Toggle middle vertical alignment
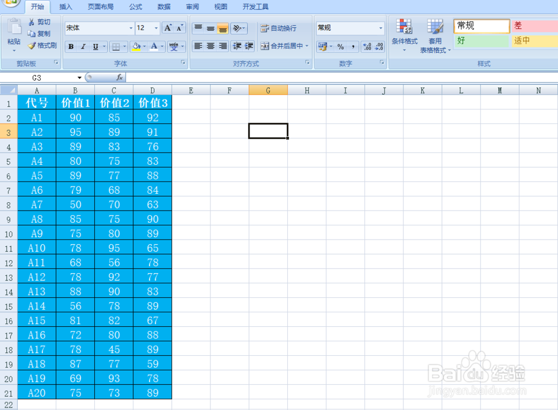Viewport: 558px width, 410px height. click(211, 28)
